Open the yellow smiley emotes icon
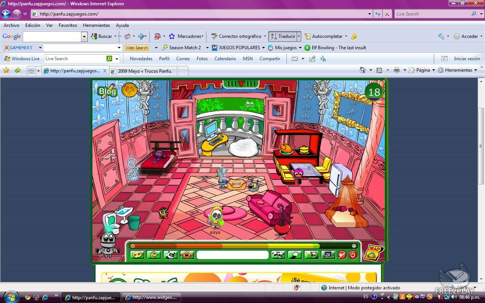Screen dimensions: 485x303 pyautogui.click(x=153, y=255)
